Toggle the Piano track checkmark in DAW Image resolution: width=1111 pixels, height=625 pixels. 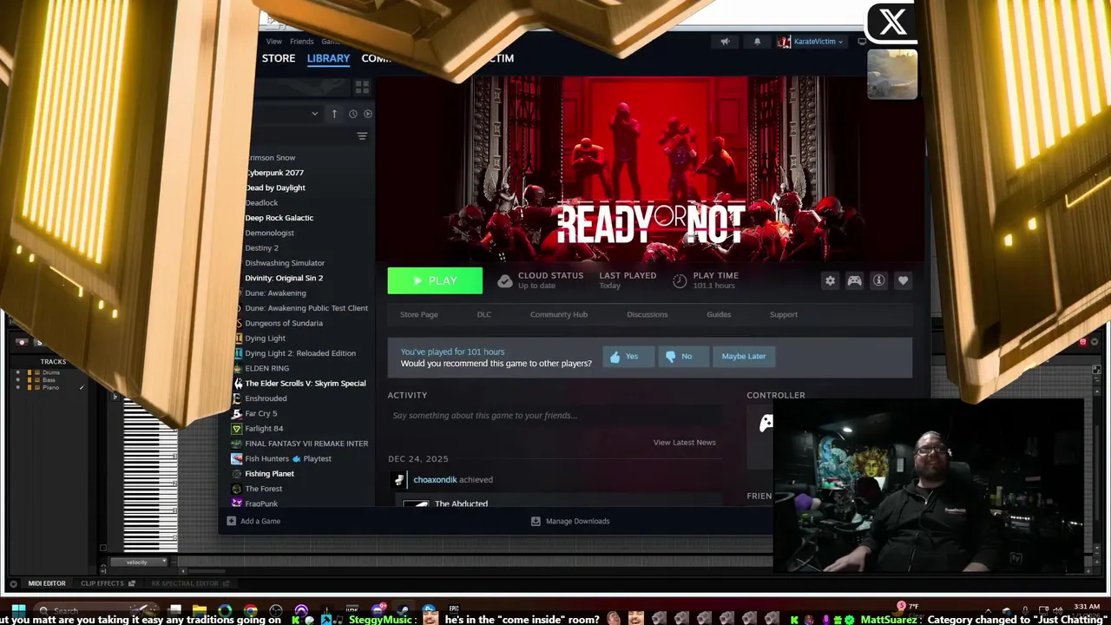[82, 387]
